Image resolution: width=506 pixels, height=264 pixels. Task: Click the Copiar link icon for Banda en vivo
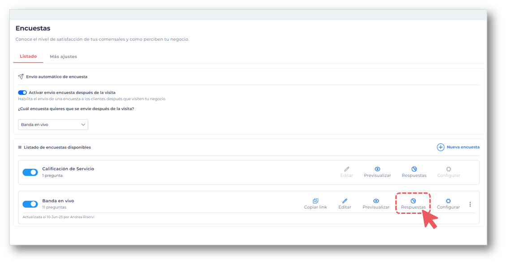316,201
